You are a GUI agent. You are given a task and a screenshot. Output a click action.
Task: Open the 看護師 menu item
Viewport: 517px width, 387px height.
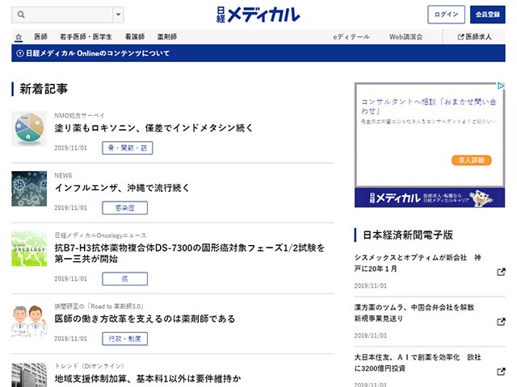[135, 37]
